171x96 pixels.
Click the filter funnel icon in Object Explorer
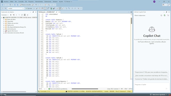pyautogui.click(x=19, y=15)
